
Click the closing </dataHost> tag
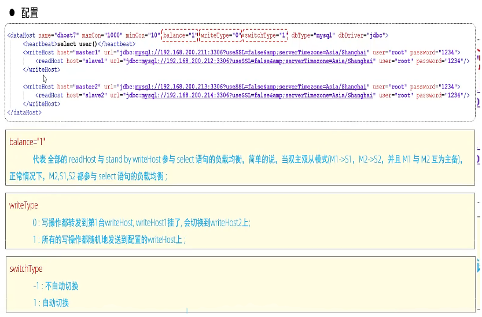tap(24, 113)
